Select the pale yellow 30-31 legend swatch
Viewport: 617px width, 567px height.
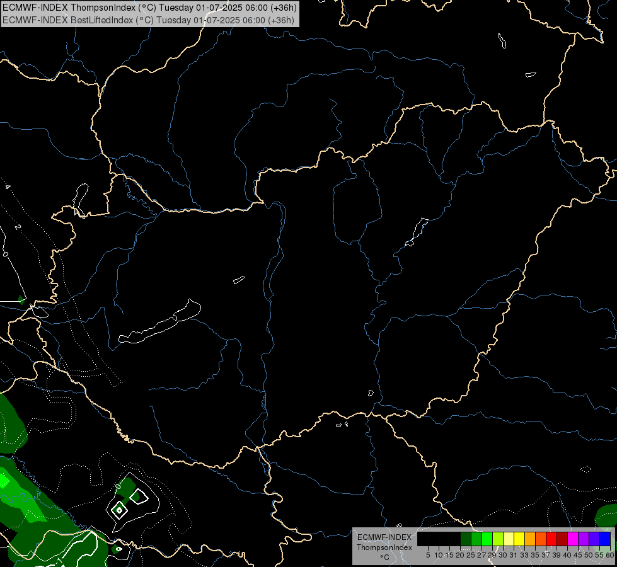[509, 539]
